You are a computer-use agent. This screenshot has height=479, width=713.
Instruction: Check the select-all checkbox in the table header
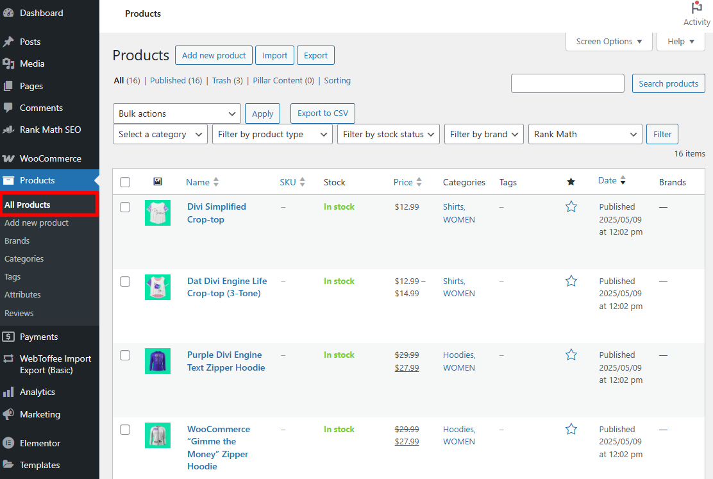point(125,181)
